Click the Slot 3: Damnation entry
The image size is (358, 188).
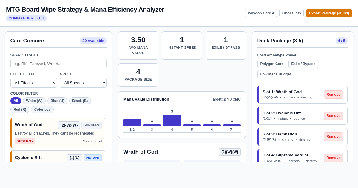click(x=303, y=137)
